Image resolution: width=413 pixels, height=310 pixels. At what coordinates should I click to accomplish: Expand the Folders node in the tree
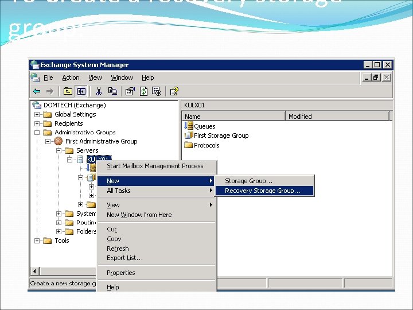point(59,231)
